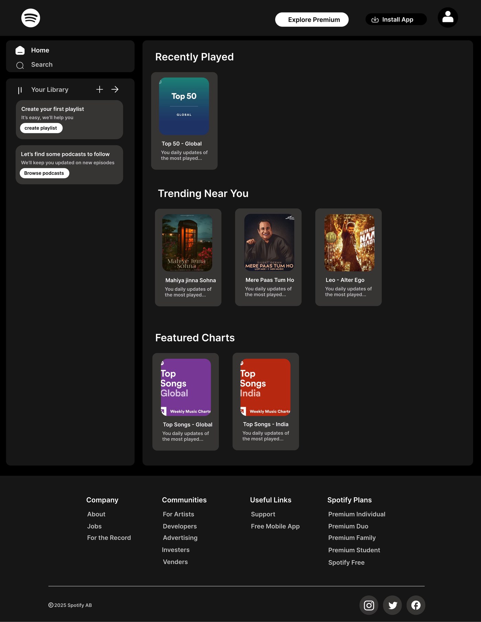Open Mahiya Jinna Sohna cover art

tap(187, 243)
